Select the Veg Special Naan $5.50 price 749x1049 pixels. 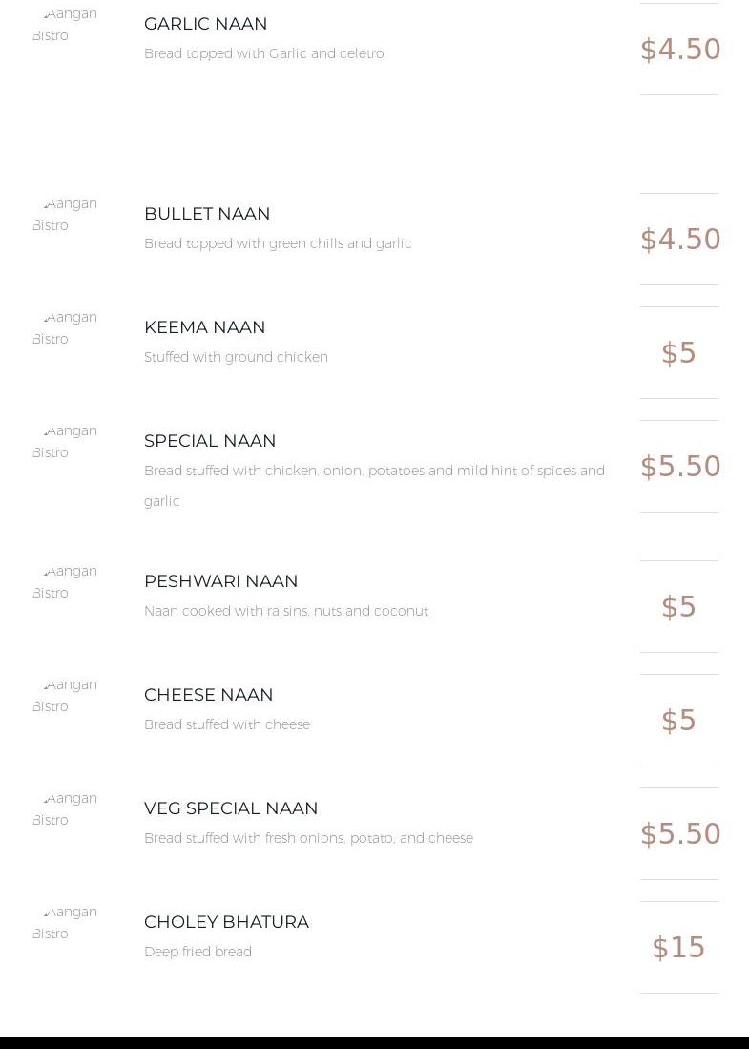[x=680, y=834]
